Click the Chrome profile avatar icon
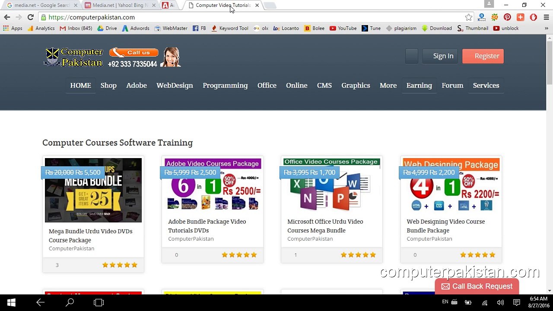553x311 pixels. 489,4
